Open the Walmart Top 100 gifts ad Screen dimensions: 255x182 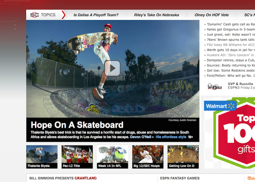[229, 133]
